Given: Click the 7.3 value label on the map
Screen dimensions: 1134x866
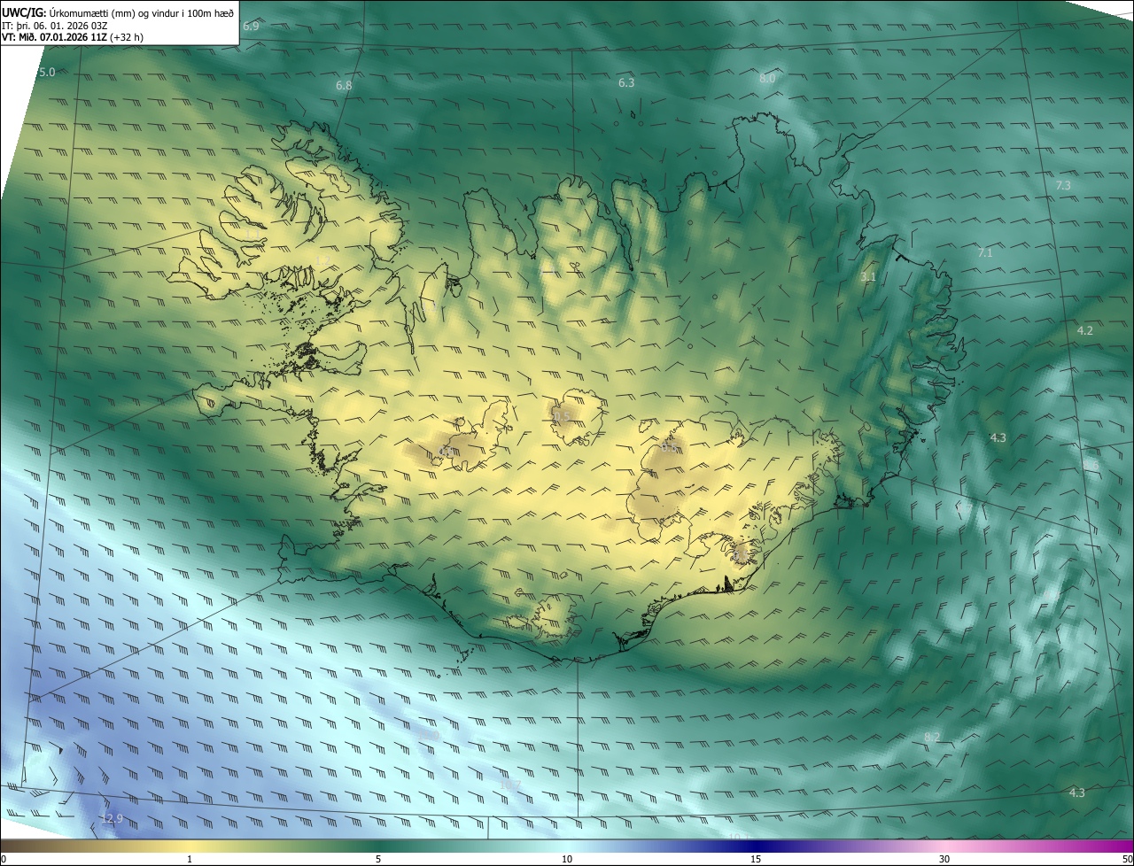Looking at the screenshot, I should click(x=1063, y=185).
